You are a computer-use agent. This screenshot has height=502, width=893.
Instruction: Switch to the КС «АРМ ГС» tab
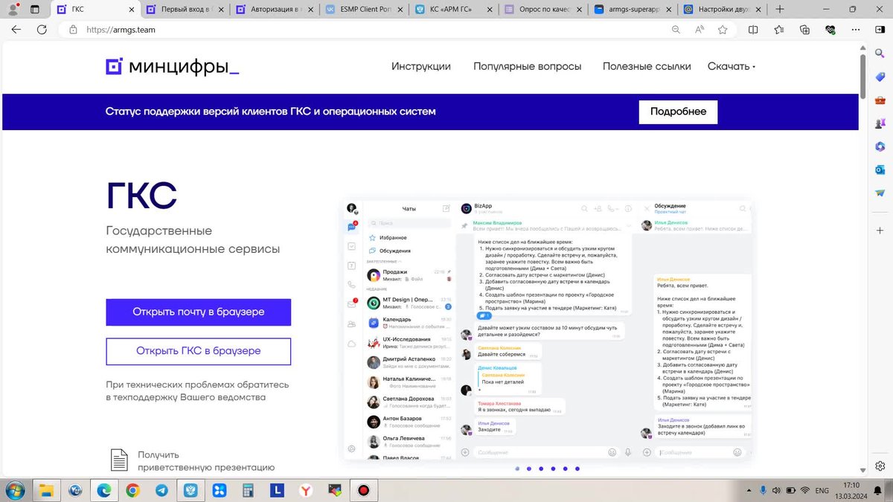click(x=452, y=10)
